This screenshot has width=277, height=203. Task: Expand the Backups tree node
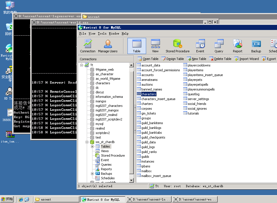point(92,174)
